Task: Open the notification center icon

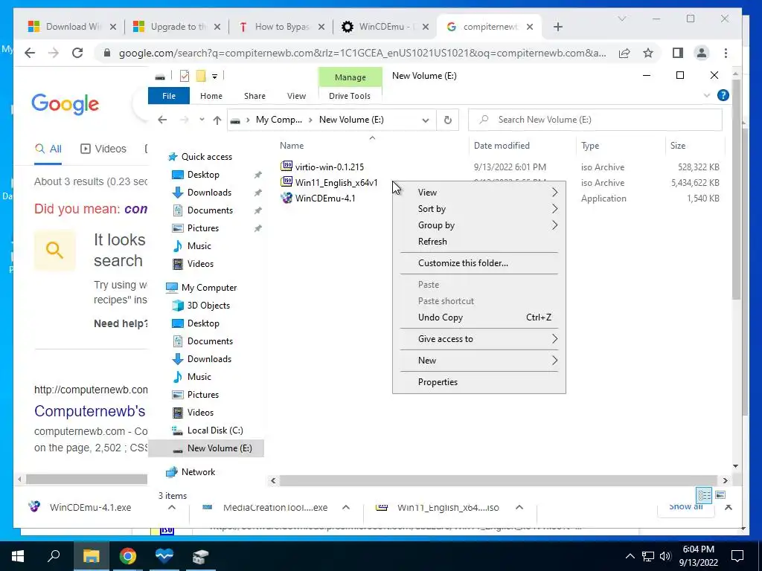Action: click(737, 556)
